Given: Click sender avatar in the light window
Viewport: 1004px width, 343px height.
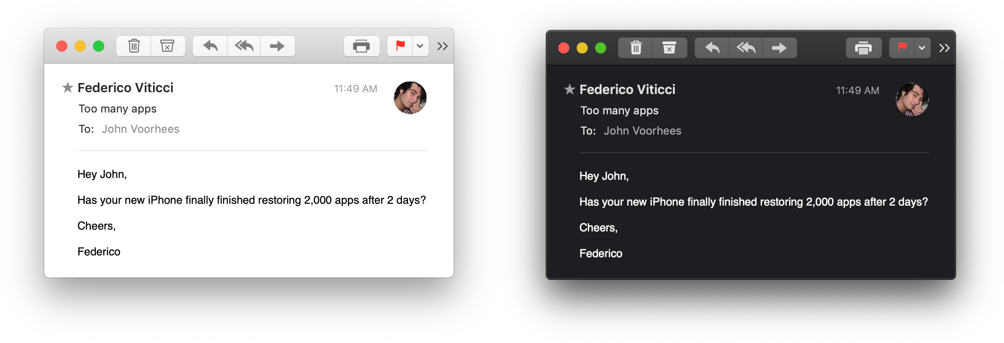Looking at the screenshot, I should click(x=410, y=98).
